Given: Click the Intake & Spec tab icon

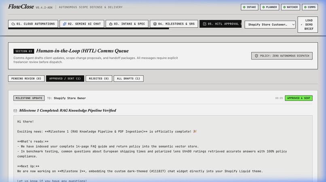Looking at the screenshot, I should [110, 24].
